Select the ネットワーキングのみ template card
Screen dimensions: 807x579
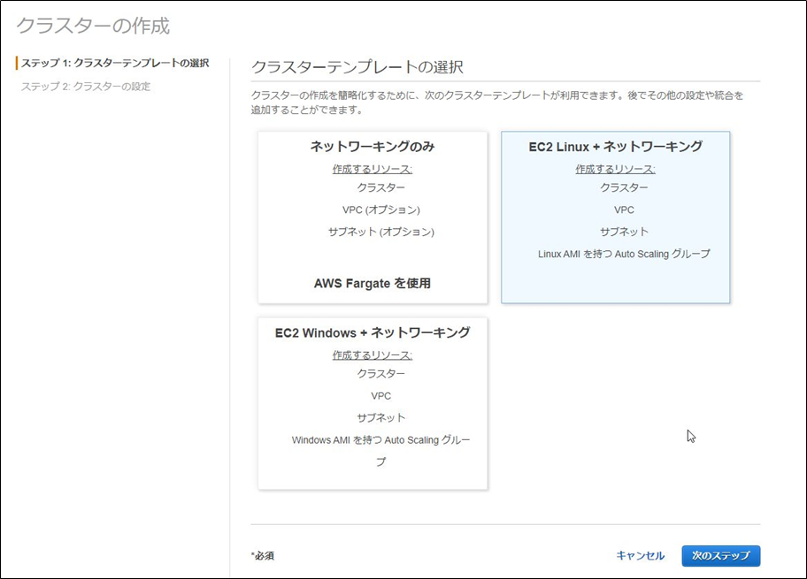pos(373,217)
